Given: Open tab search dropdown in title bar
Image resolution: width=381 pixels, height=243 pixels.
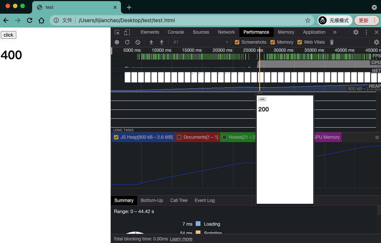Looking at the screenshot, I should pyautogui.click(x=374, y=7).
